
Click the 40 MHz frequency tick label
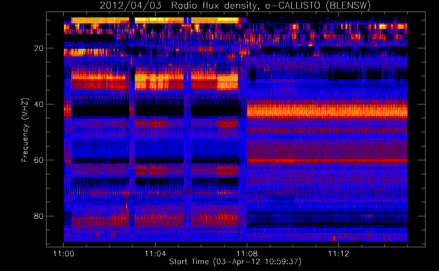39,104
